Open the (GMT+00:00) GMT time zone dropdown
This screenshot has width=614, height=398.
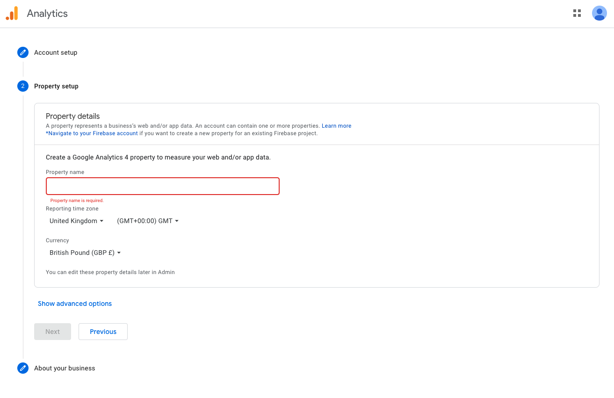[x=148, y=221]
